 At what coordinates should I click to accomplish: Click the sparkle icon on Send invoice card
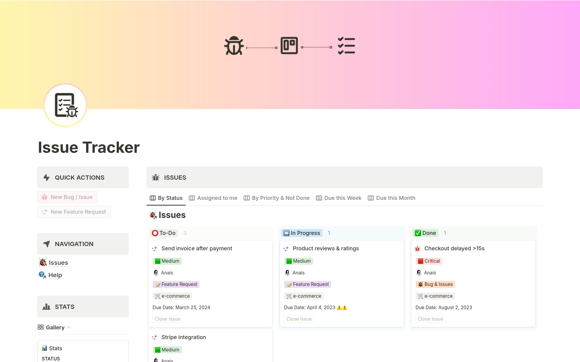coord(155,248)
